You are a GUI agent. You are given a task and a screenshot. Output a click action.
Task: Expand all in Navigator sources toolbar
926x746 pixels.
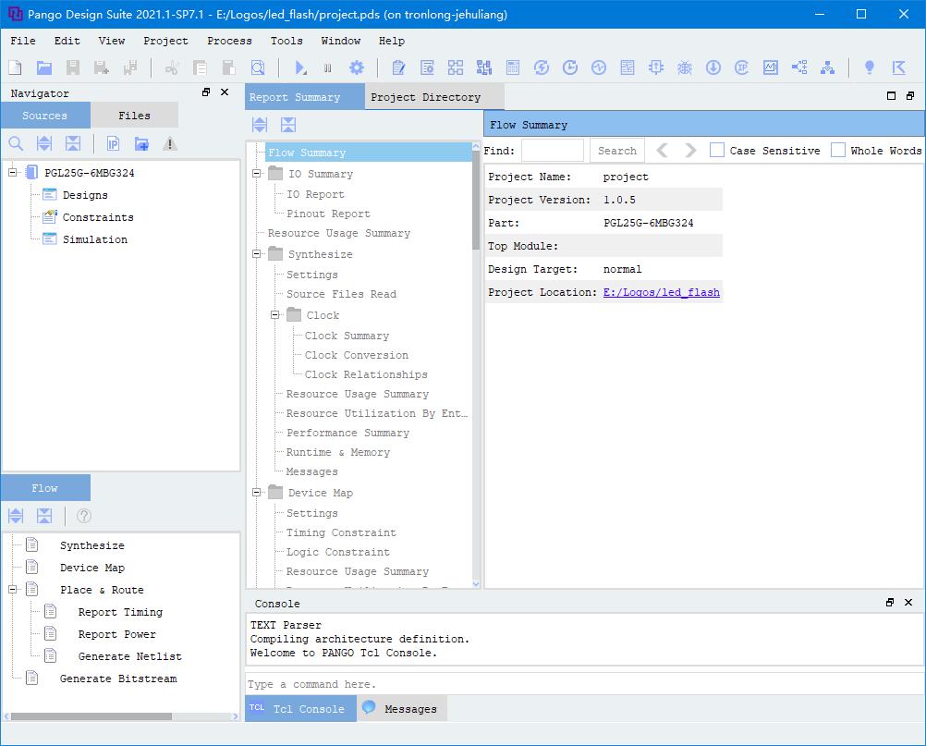(44, 143)
